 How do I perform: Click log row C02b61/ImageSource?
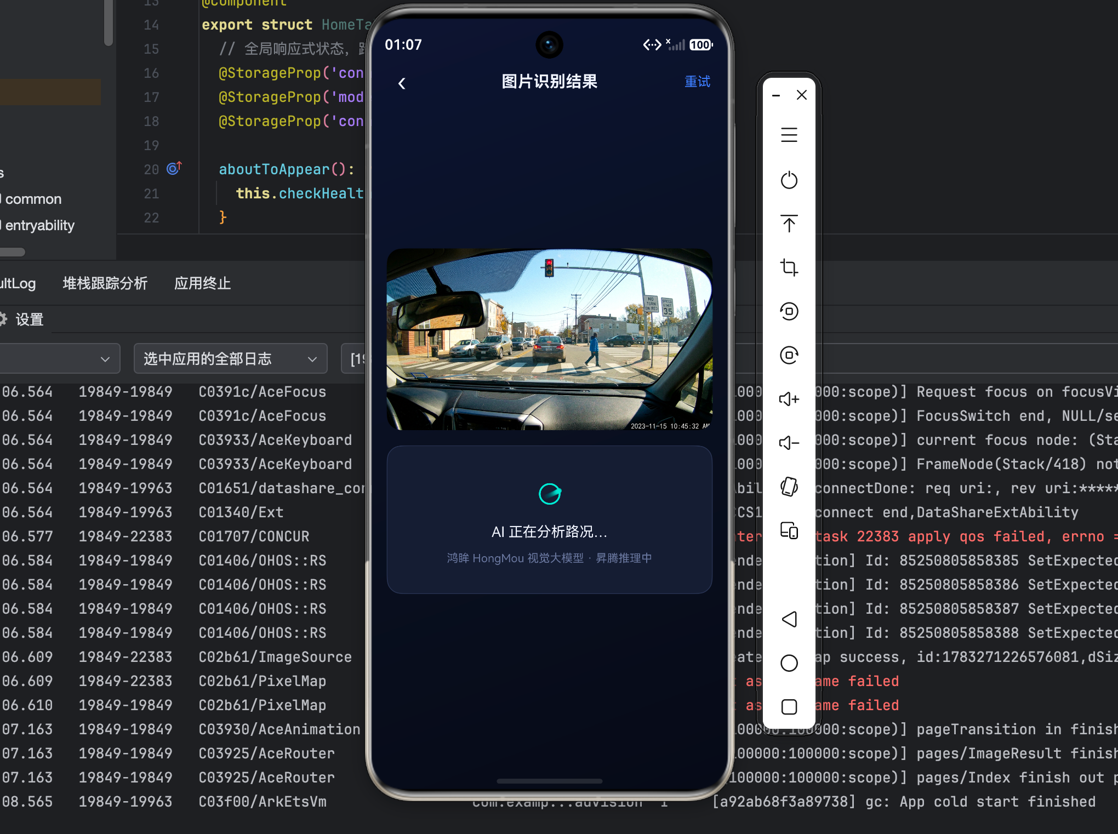point(275,657)
